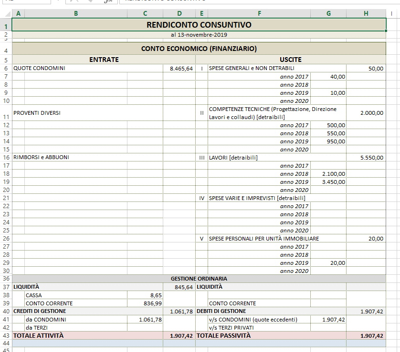This screenshot has height=352, width=400.
Task: Click SPESE GENERALI e NON DETRABILI cell
Action: coord(277,68)
